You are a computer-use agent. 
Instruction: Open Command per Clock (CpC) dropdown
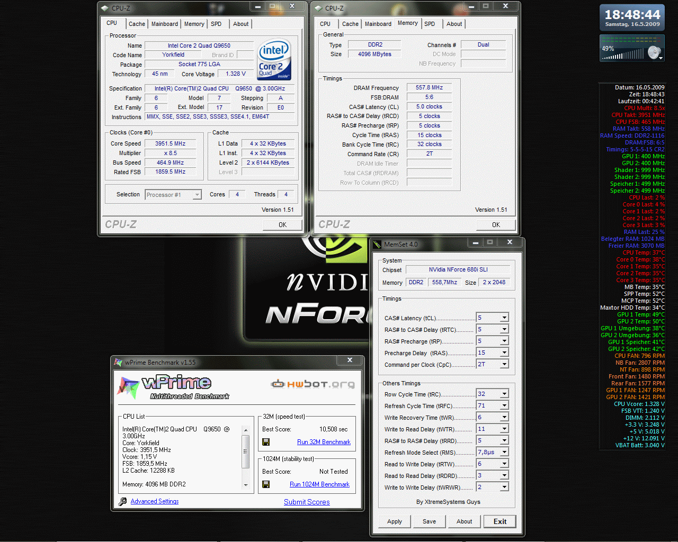click(x=504, y=364)
